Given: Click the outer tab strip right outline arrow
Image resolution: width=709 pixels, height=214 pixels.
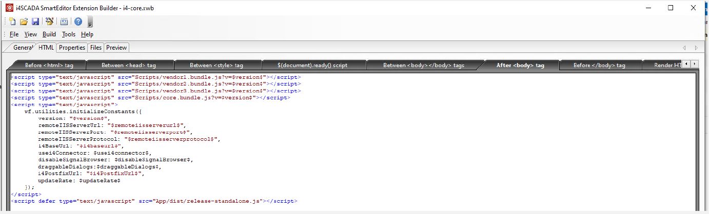Looking at the screenshot, I should tap(696, 48).
